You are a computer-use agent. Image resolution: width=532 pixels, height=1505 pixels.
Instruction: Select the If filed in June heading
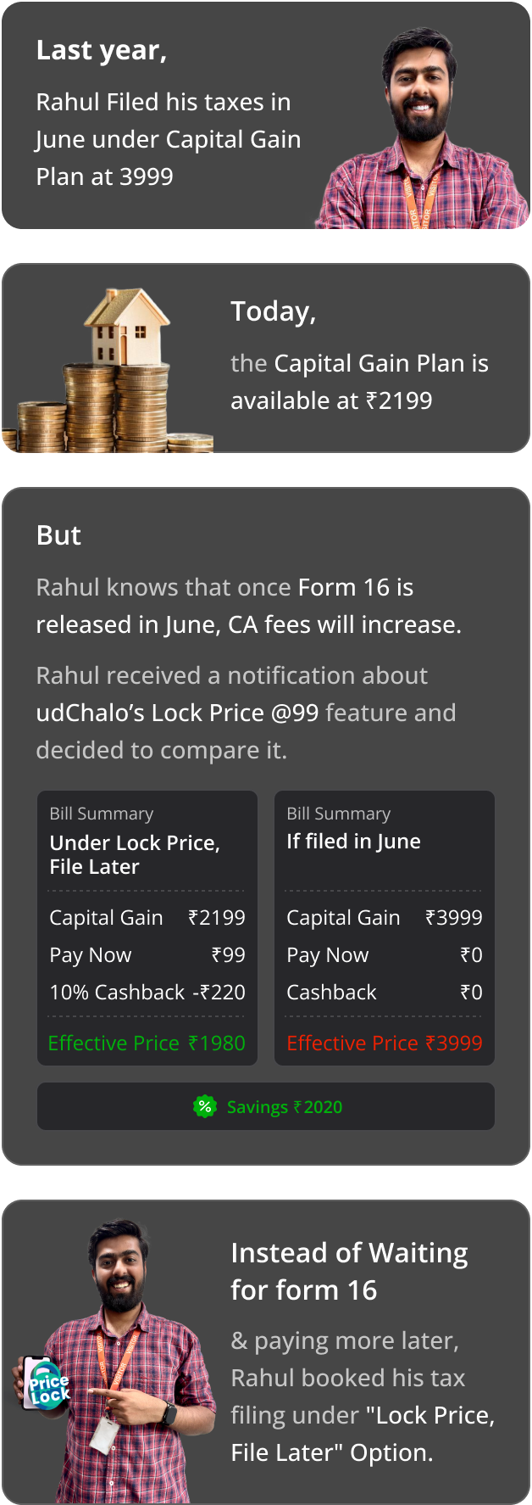click(353, 841)
